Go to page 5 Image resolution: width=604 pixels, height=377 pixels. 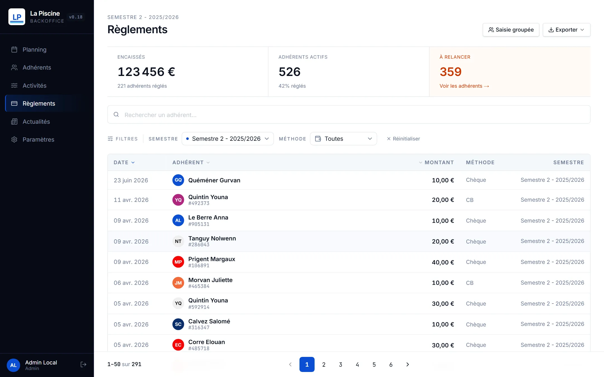pyautogui.click(x=374, y=364)
